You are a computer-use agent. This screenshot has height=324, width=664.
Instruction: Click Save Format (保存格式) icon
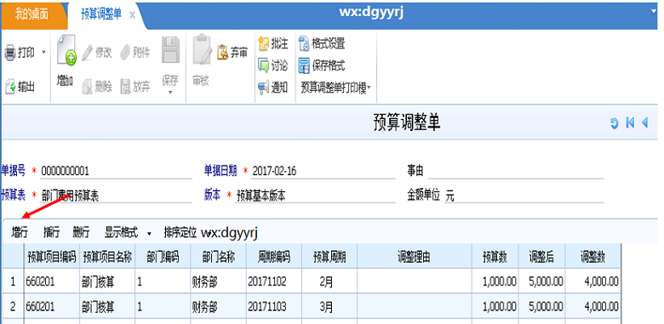pos(304,65)
